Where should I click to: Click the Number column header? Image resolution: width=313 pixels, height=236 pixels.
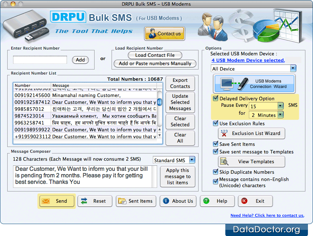pyautogui.click(x=32, y=85)
